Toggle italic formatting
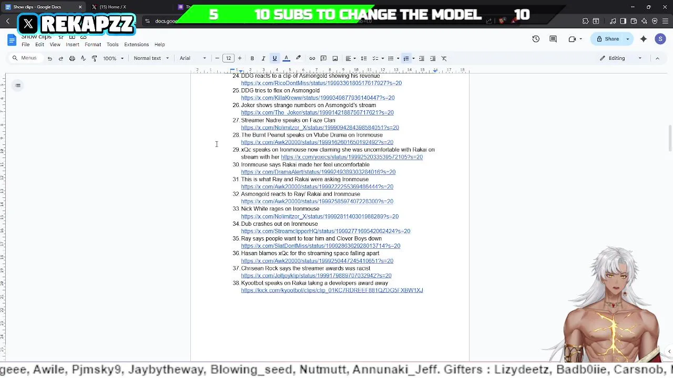 pos(263,58)
